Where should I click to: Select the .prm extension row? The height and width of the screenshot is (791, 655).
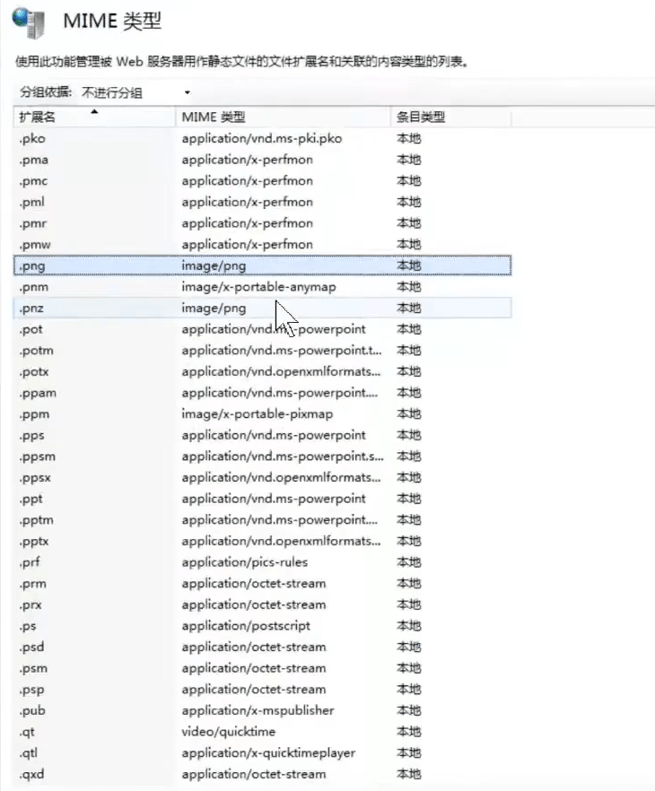(262, 583)
